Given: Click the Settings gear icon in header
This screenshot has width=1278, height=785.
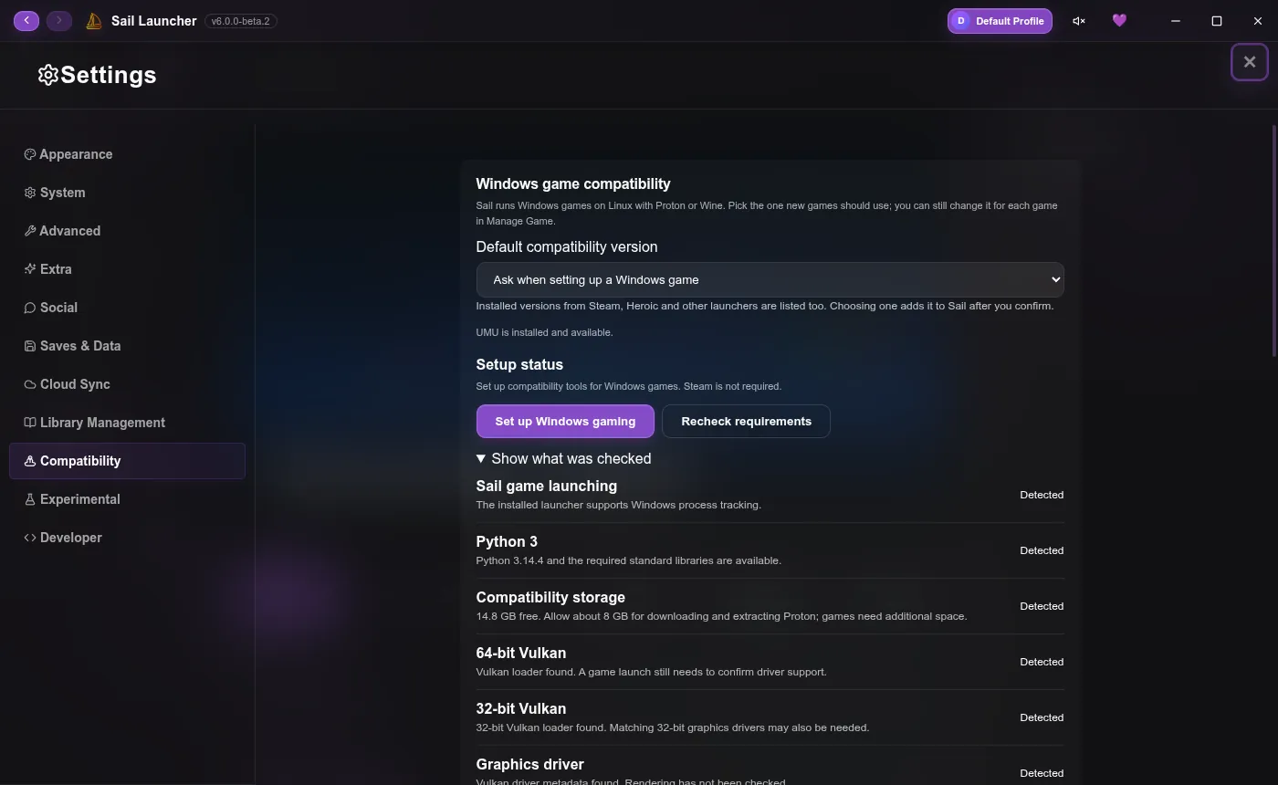Looking at the screenshot, I should click(48, 75).
